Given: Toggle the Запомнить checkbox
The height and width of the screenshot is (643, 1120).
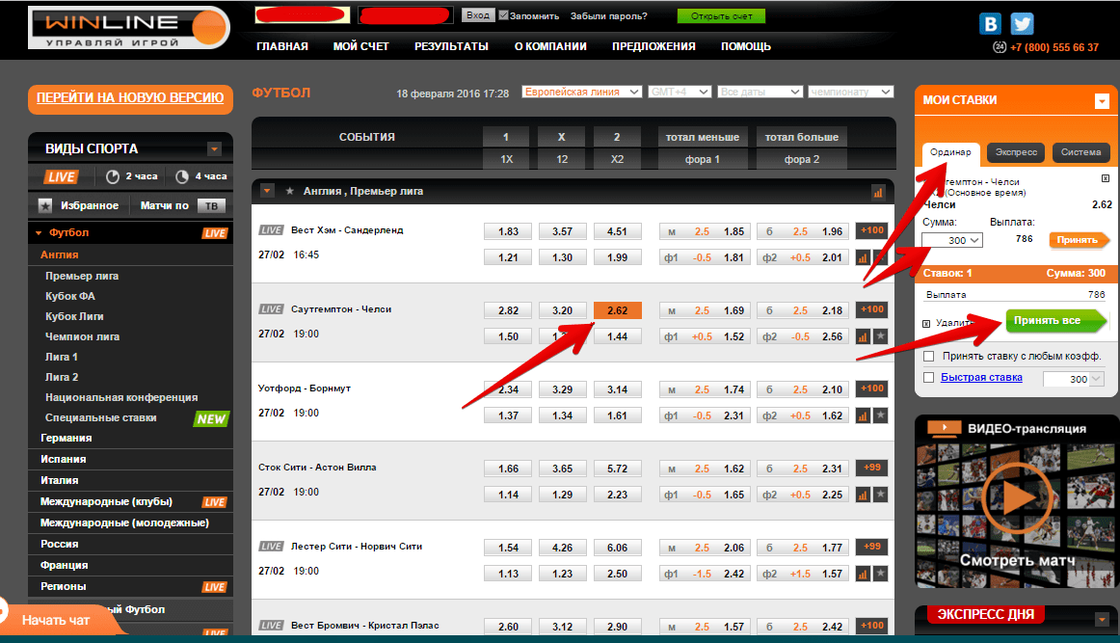Looking at the screenshot, I should 503,16.
